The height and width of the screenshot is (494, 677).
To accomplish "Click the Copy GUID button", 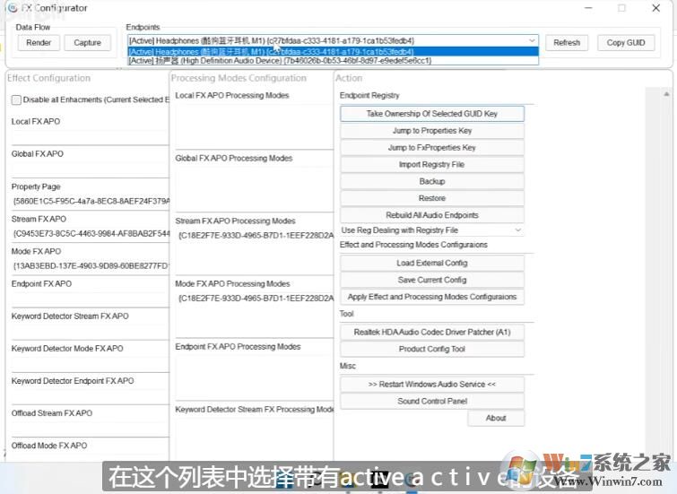I will coord(626,43).
